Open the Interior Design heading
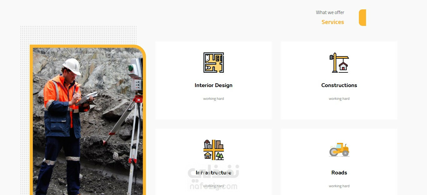The height and width of the screenshot is (195, 427). (x=213, y=85)
